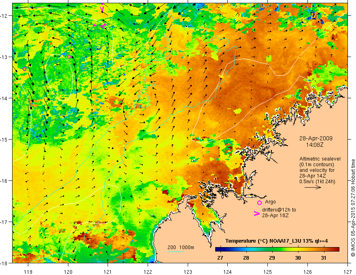Click the '-16' latitude axis label
Screen dimensions: 356x275
[4, 181]
